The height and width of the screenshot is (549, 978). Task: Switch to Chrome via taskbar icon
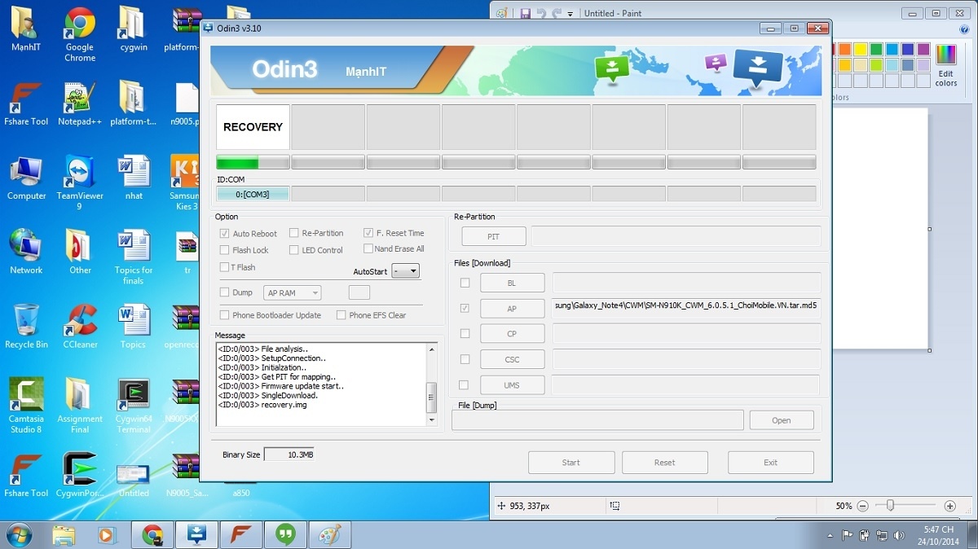point(152,535)
